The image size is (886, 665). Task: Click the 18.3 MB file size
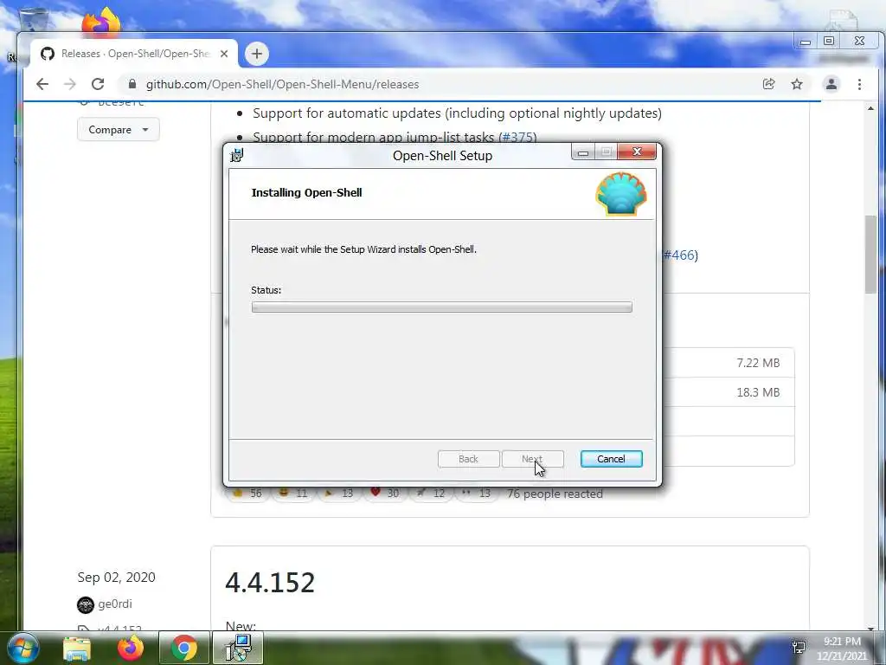coord(758,392)
